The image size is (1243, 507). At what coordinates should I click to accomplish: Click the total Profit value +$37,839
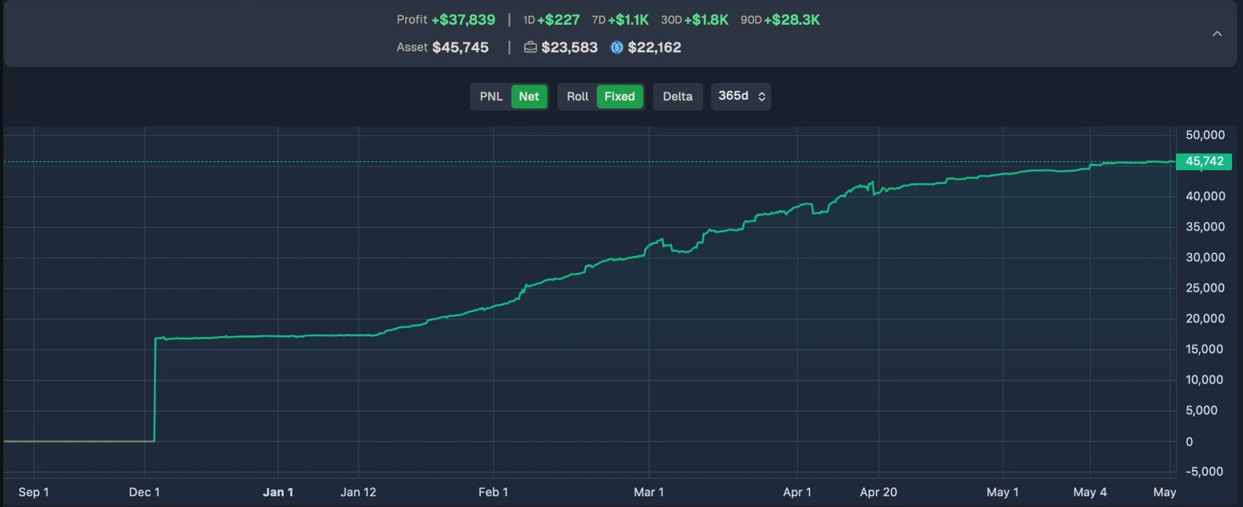tap(463, 20)
